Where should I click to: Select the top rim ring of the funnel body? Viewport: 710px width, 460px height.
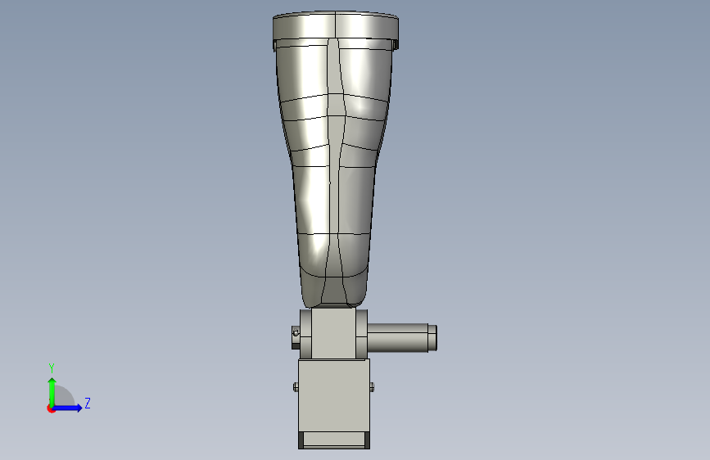pos(336,27)
